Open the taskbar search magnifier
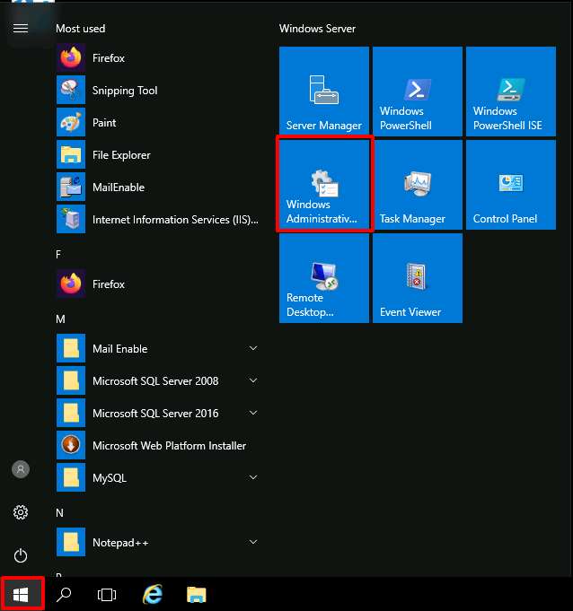Image resolution: width=573 pixels, height=611 pixels. [64, 595]
